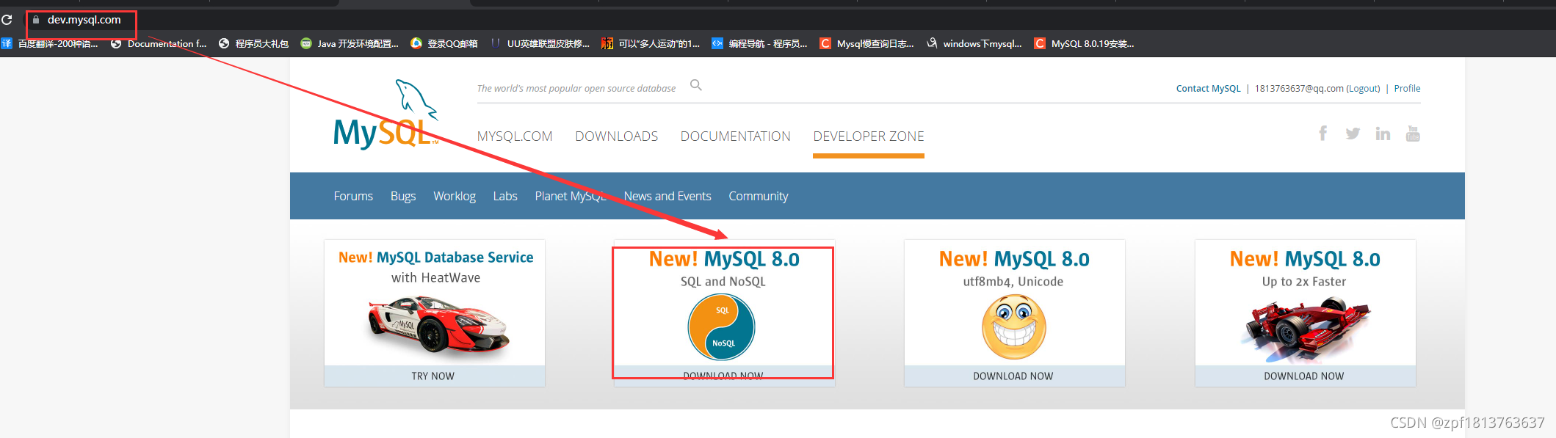Viewport: 1556px width, 438px height.
Task: Click the Contact MySQL link
Action: (1208, 89)
